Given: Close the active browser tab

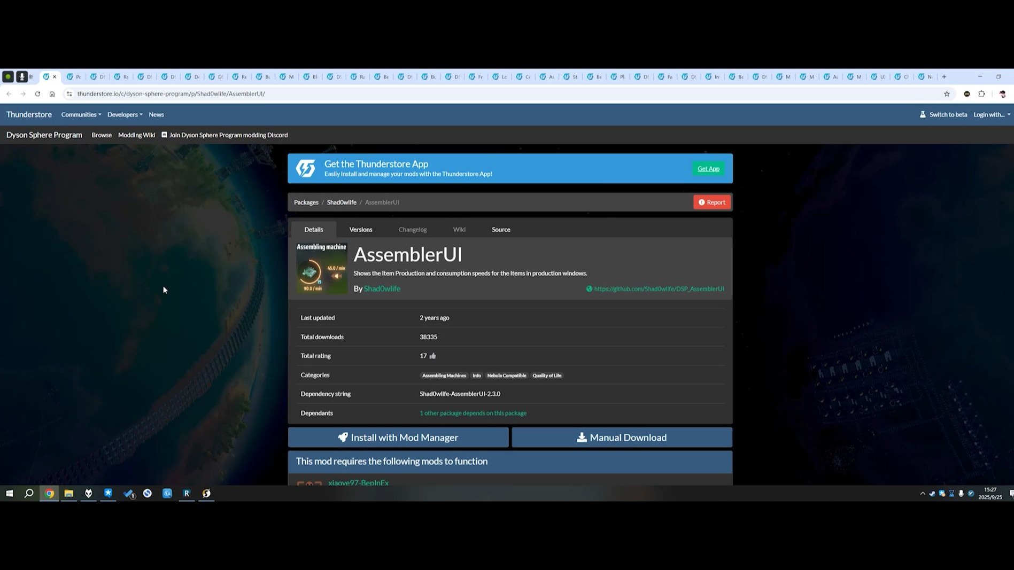Looking at the screenshot, I should [55, 77].
